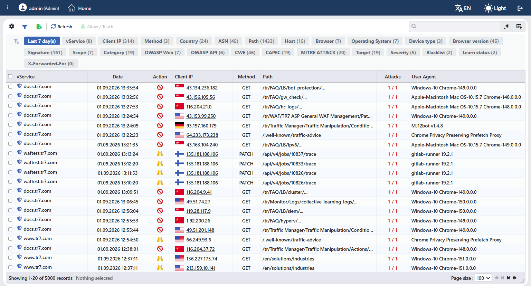Switch the Light theme mode

click(x=495, y=8)
